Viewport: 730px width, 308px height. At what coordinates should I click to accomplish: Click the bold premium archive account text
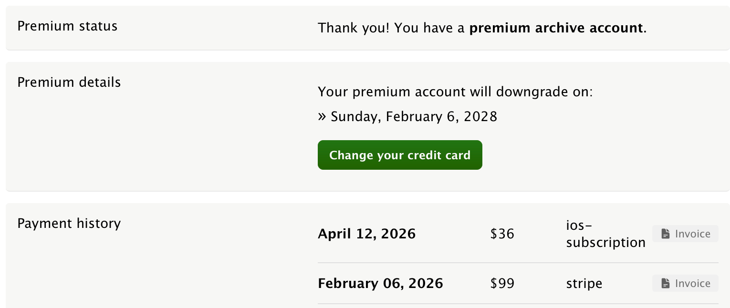pyautogui.click(x=556, y=28)
